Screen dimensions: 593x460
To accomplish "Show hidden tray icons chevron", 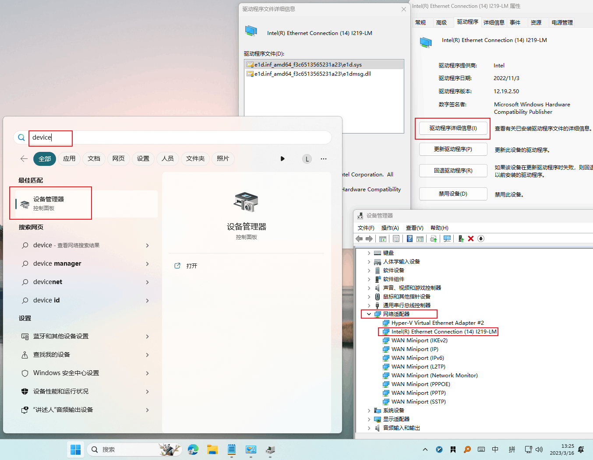I will pos(425,449).
